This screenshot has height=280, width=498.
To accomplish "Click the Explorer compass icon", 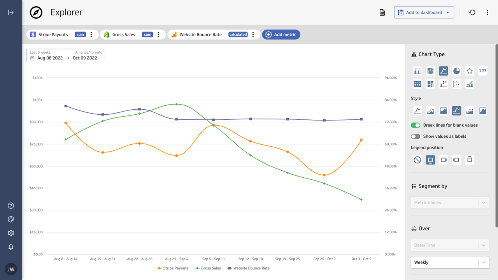I will [36, 12].
